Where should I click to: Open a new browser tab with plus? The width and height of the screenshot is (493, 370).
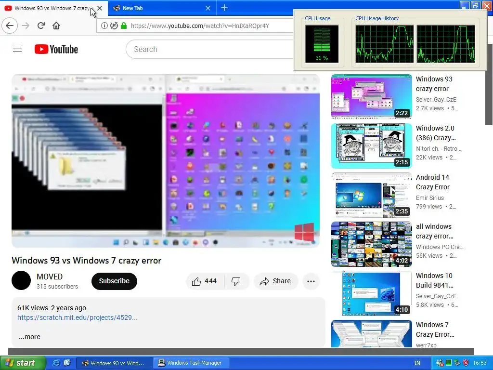tap(224, 8)
